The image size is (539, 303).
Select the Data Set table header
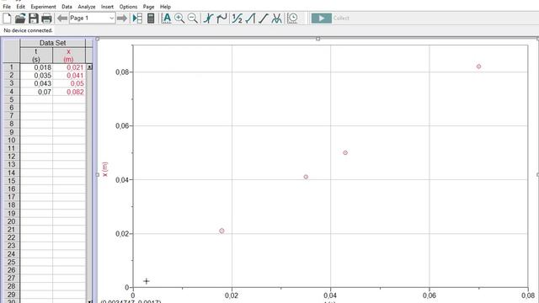coord(52,43)
